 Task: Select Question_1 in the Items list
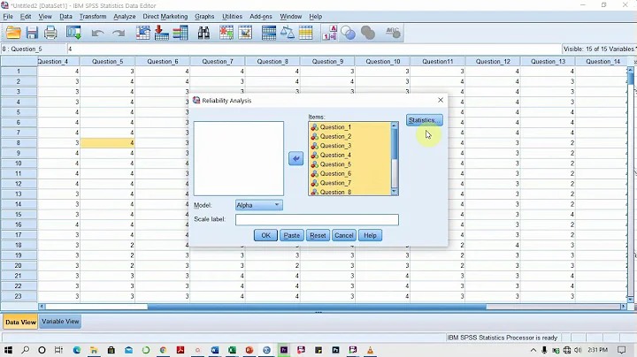349,127
